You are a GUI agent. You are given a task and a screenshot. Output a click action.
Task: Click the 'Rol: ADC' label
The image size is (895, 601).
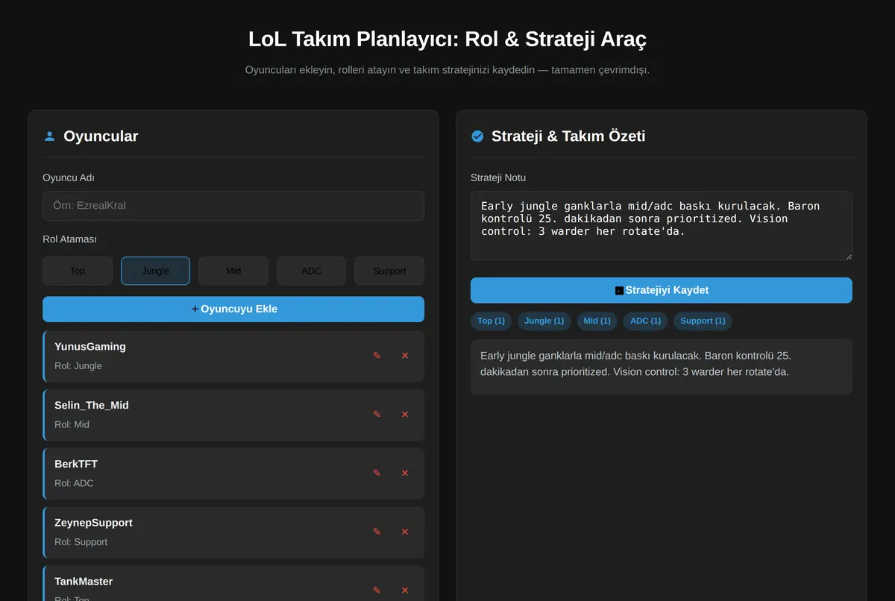(74, 483)
